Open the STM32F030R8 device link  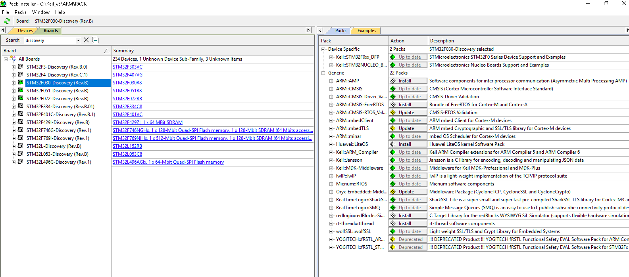point(127,83)
